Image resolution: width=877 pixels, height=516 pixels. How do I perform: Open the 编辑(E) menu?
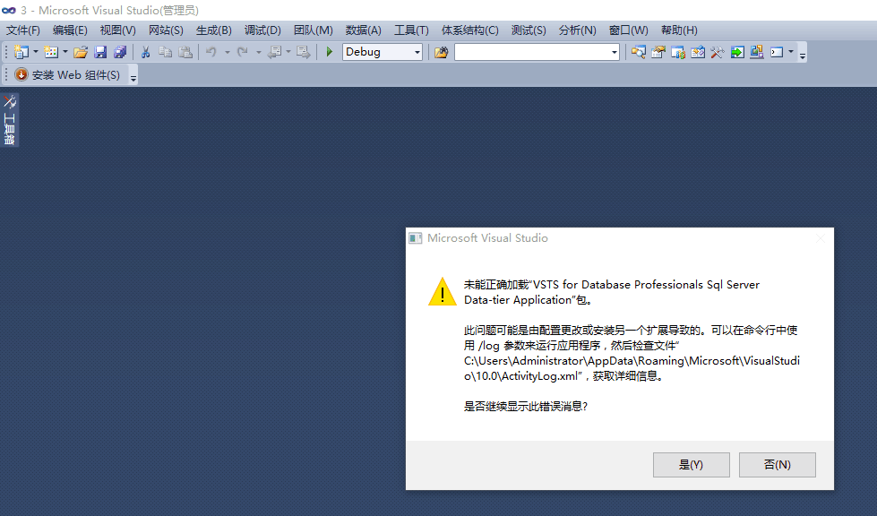click(70, 30)
